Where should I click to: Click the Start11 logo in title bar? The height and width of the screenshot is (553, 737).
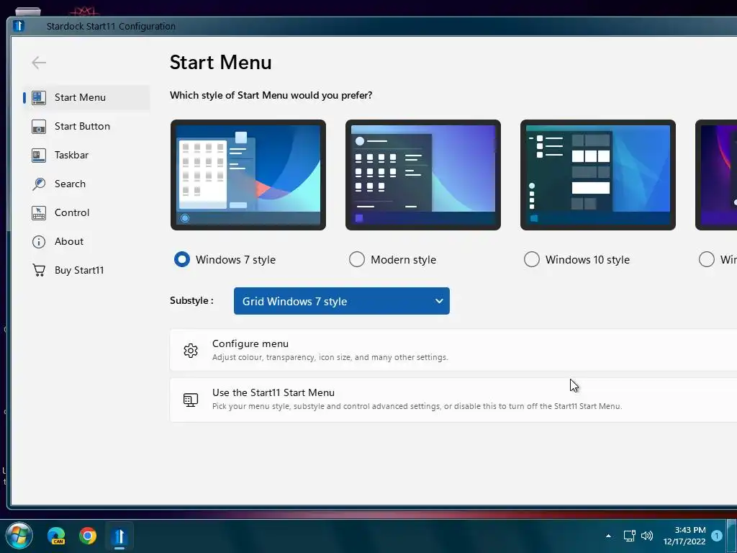click(x=19, y=26)
